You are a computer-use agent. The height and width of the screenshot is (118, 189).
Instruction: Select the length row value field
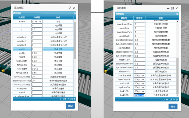(37, 49)
